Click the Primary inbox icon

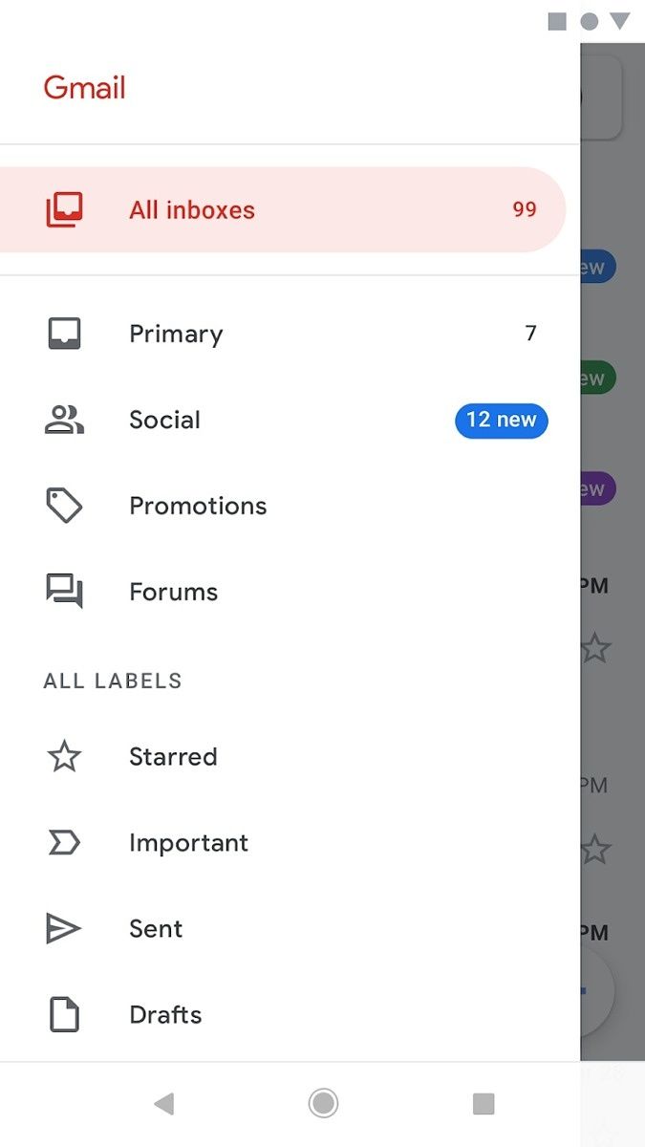coord(63,333)
